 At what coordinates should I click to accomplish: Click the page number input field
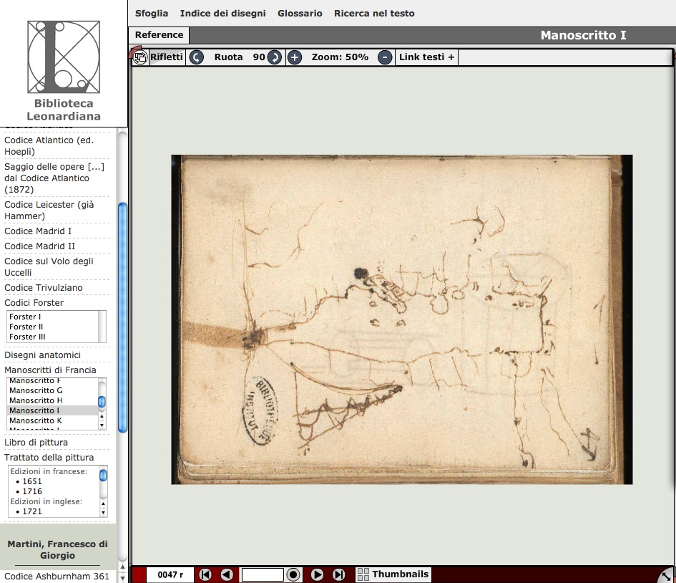click(x=263, y=574)
